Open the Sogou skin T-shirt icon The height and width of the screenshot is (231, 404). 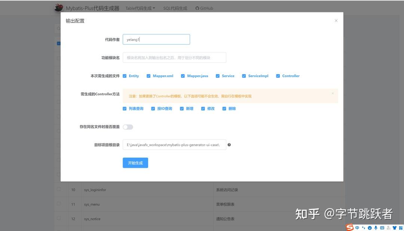395,227
